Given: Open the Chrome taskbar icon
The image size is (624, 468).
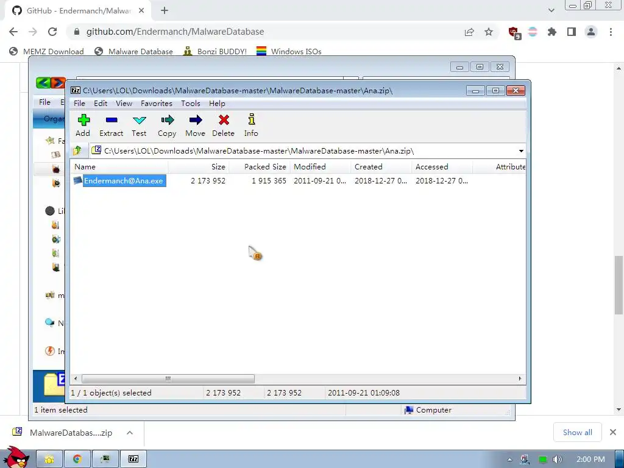Looking at the screenshot, I should (77, 459).
